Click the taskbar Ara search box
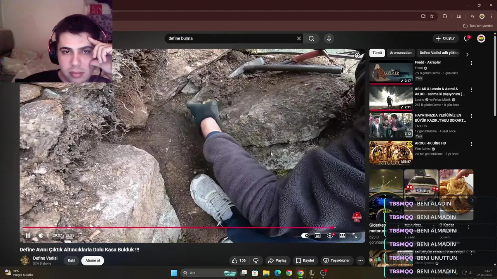This screenshot has width=497, height=279. tap(209, 273)
